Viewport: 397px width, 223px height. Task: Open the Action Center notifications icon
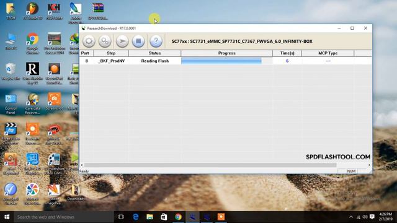pos(372,217)
